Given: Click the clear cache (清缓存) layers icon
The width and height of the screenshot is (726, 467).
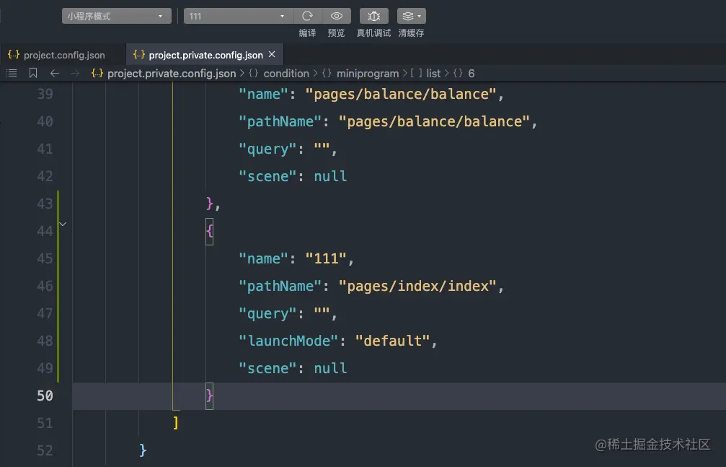Looking at the screenshot, I should click(411, 16).
